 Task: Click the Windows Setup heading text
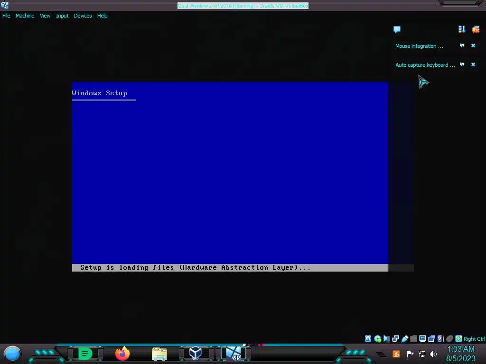[x=100, y=93]
